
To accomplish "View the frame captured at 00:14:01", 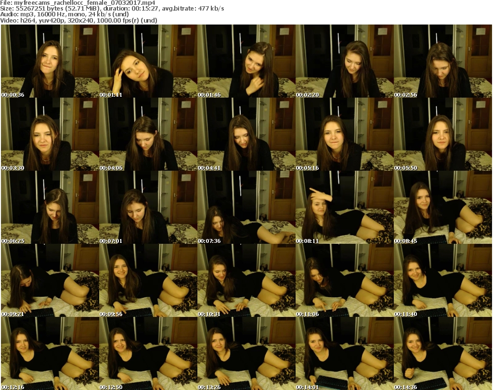I will coord(345,353).
